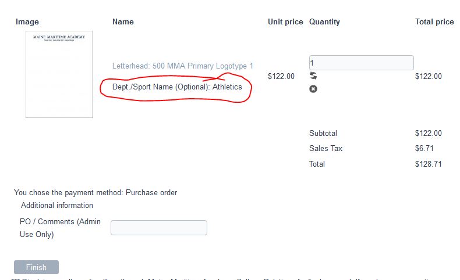Viewport: 460px width, 280px height.
Task: Click the Quantity column header
Action: click(x=324, y=22)
